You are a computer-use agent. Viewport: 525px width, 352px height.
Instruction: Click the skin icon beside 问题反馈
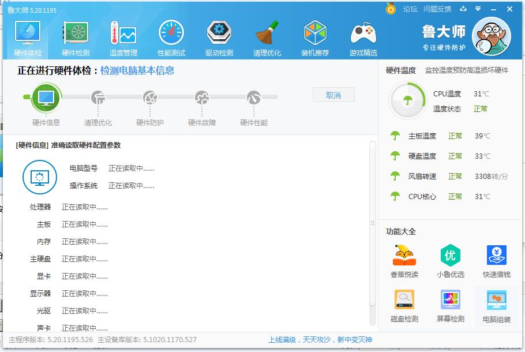[463, 9]
